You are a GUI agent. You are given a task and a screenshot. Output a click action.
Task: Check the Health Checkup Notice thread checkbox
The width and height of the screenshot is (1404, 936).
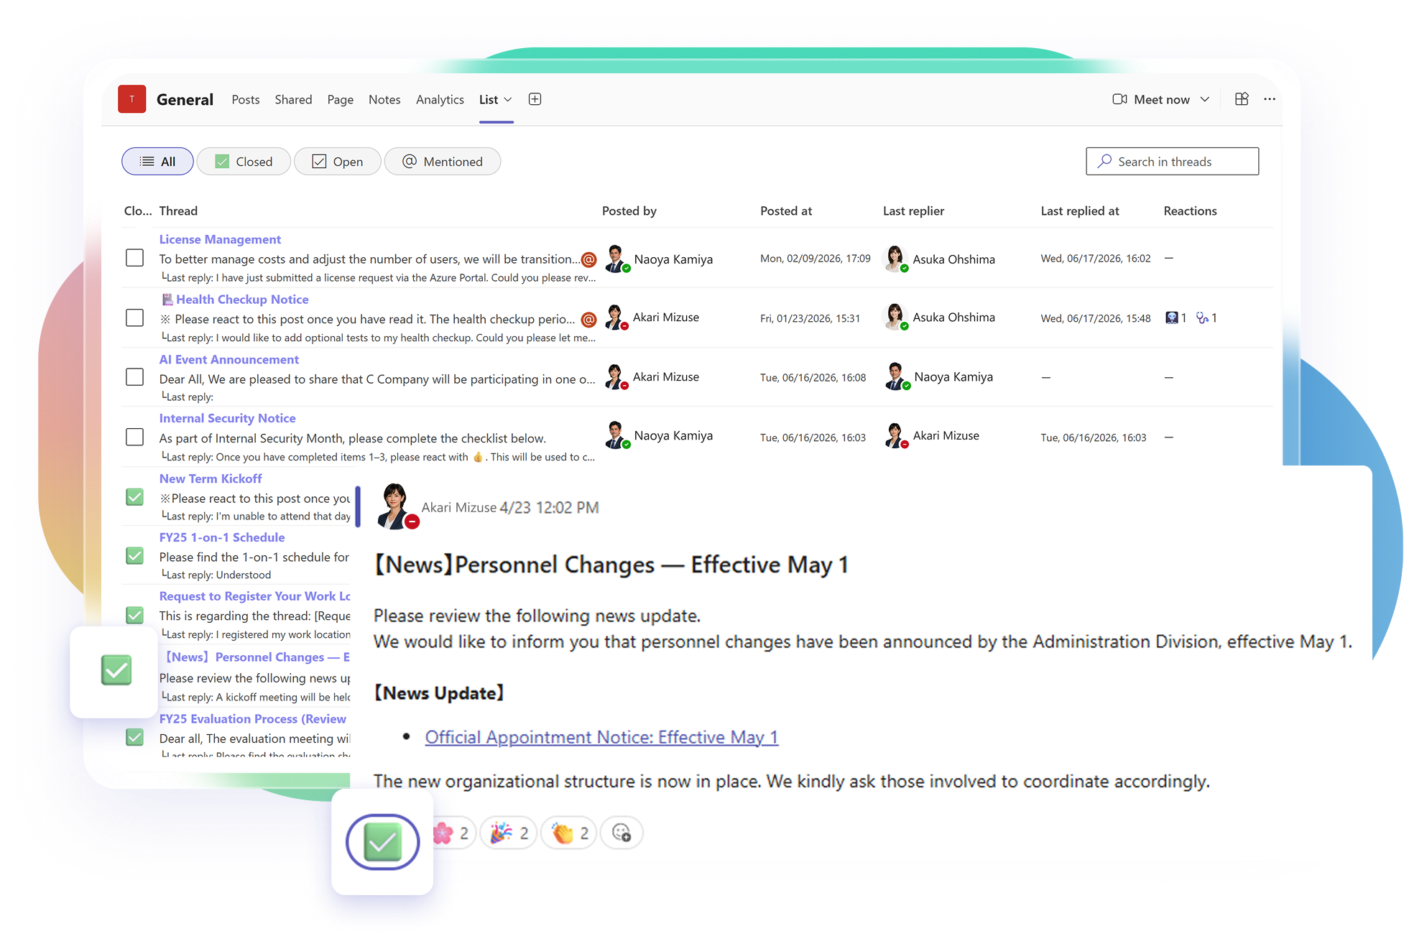pos(134,318)
